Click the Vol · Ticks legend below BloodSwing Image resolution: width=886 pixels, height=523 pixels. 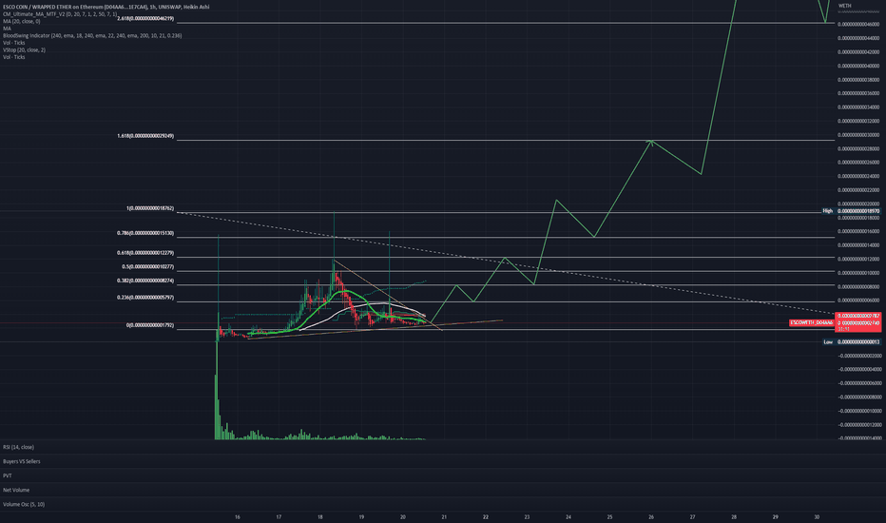[14, 43]
